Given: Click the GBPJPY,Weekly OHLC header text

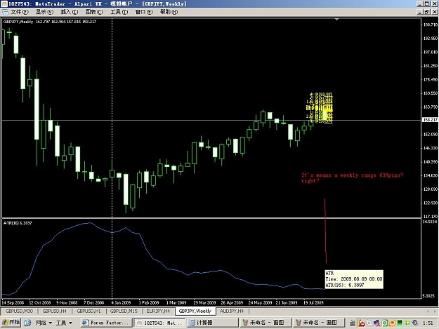Looking at the screenshot, I should point(50,22).
